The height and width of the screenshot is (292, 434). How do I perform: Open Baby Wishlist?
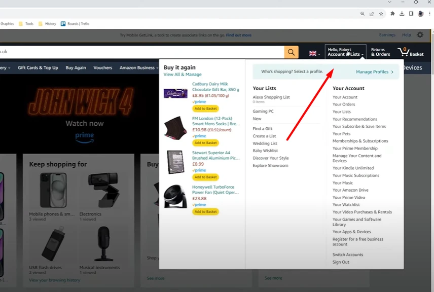(x=265, y=151)
